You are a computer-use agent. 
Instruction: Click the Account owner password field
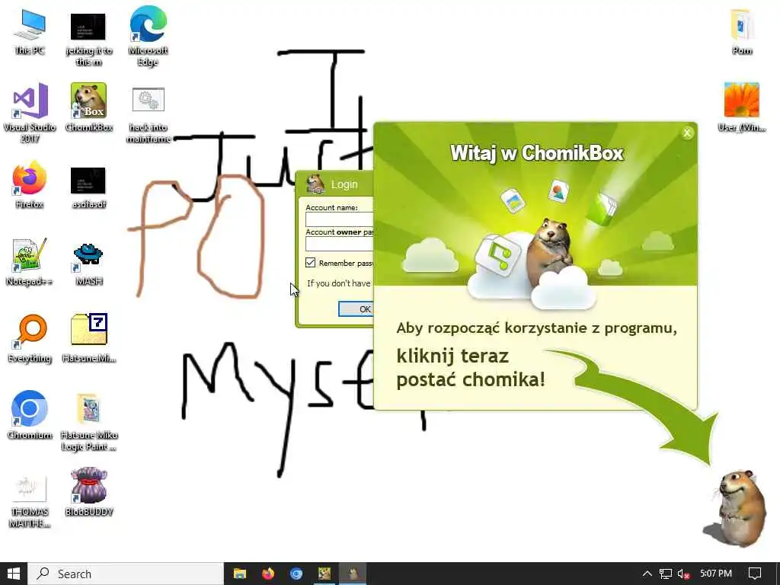click(339, 244)
